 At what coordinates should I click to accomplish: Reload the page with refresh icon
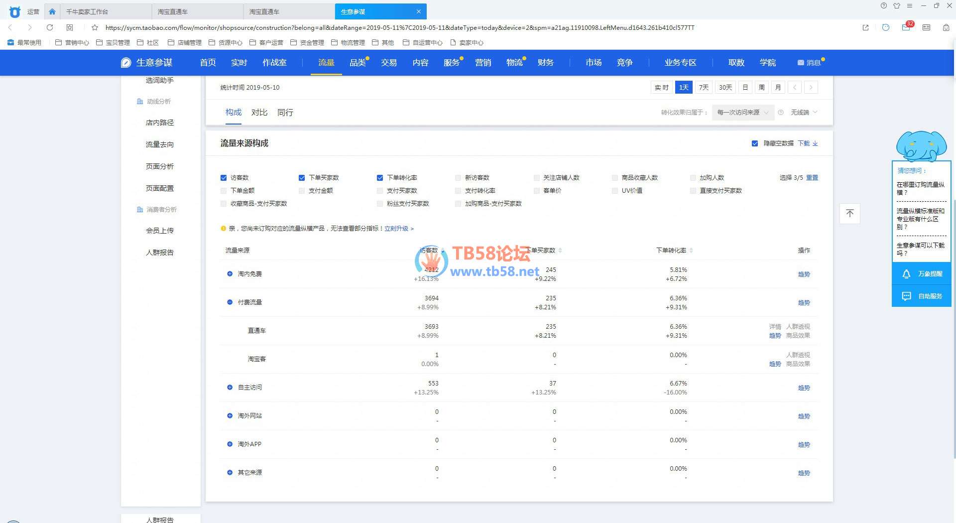tap(50, 27)
